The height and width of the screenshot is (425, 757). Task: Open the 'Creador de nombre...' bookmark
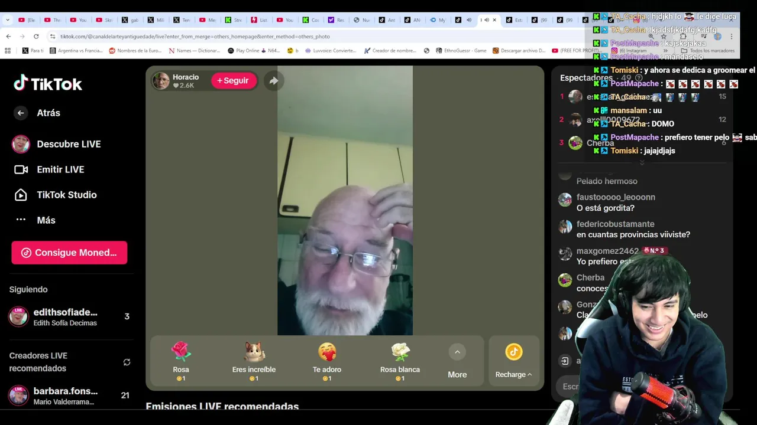pyautogui.click(x=390, y=51)
